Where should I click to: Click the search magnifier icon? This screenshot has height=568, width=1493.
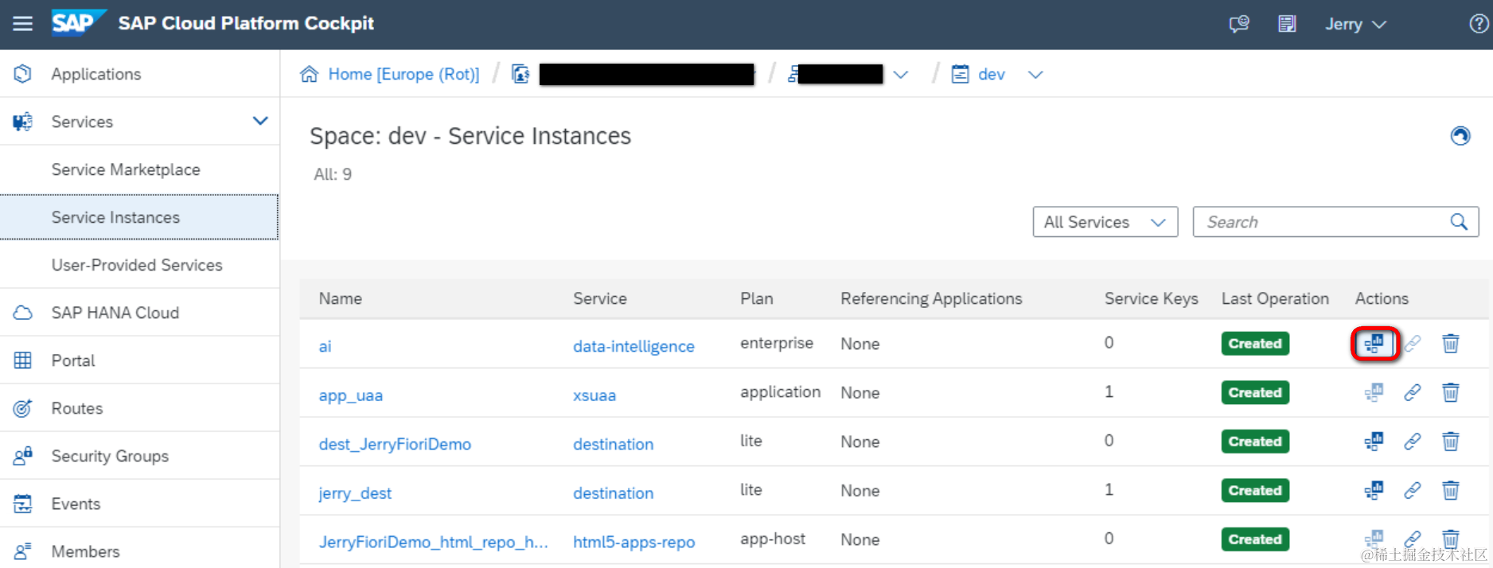(x=1459, y=222)
